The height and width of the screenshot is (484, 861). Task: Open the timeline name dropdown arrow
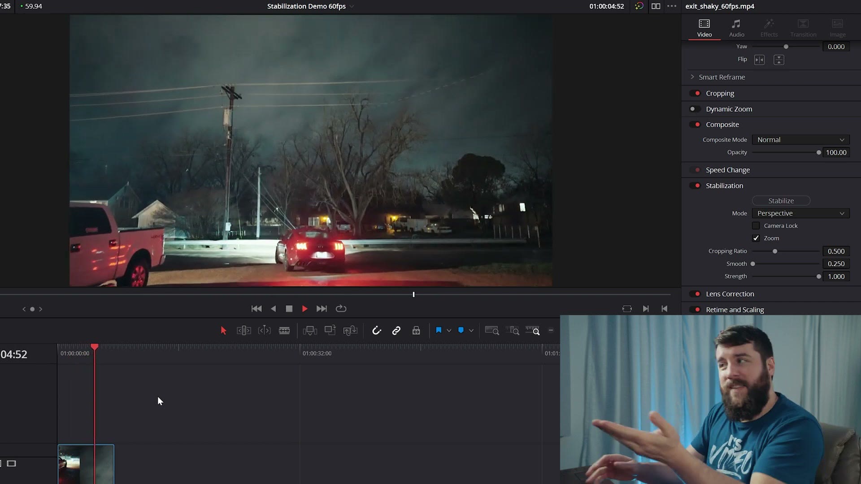tap(352, 6)
